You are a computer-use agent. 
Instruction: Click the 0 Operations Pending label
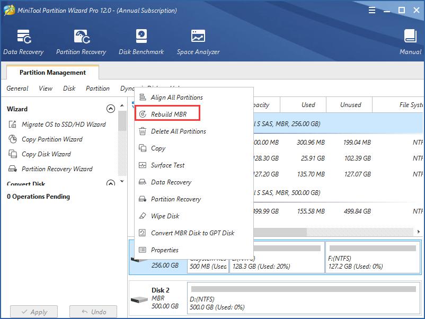point(38,197)
